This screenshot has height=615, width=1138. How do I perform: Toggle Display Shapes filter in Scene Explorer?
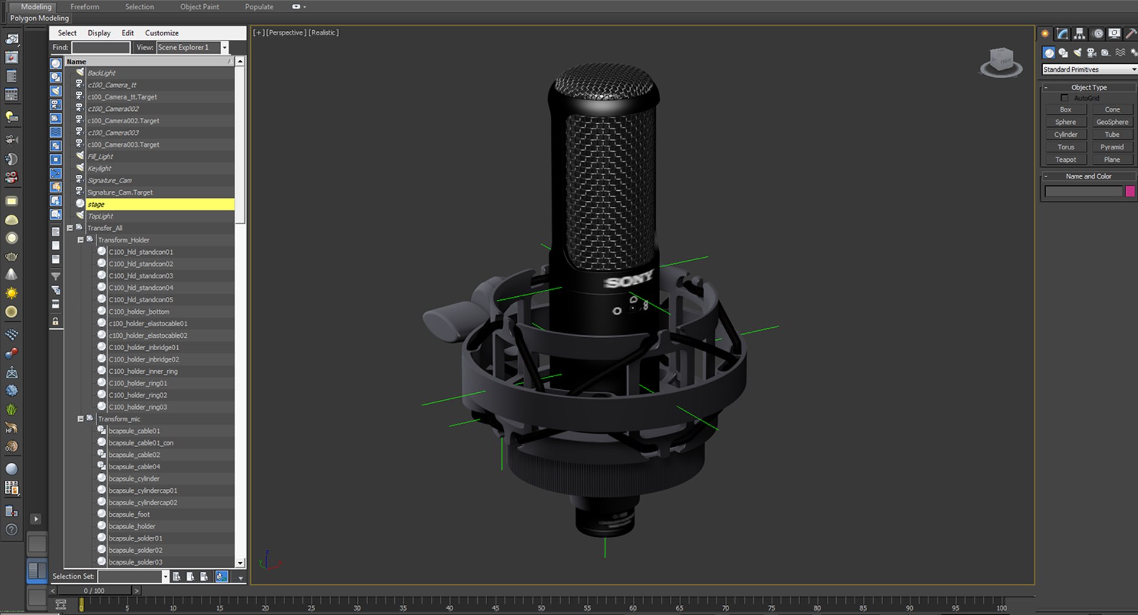[56, 77]
